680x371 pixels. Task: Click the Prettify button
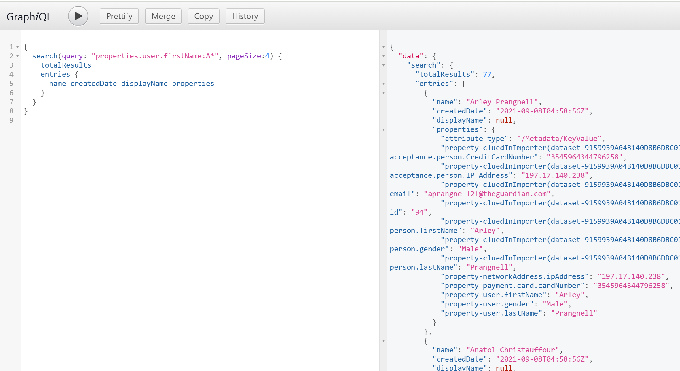pyautogui.click(x=119, y=16)
